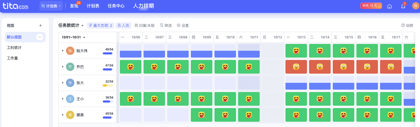Click the 王小 avatar
This screenshot has height=127, width=420.
point(70,99)
